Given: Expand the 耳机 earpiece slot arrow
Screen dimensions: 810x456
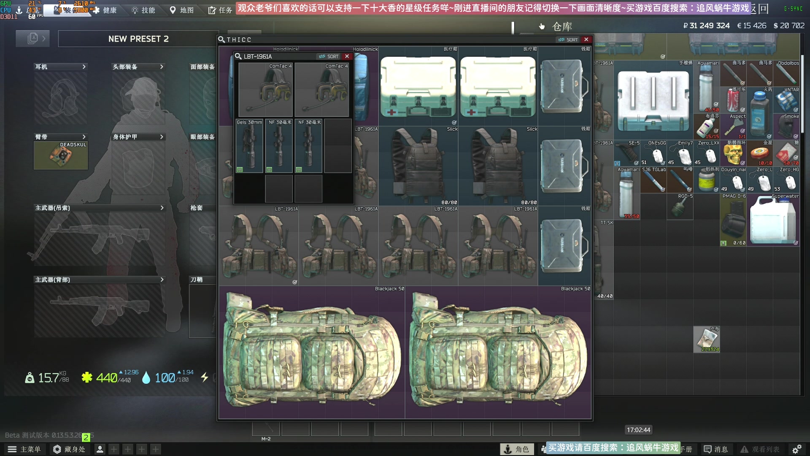Looking at the screenshot, I should click(84, 67).
